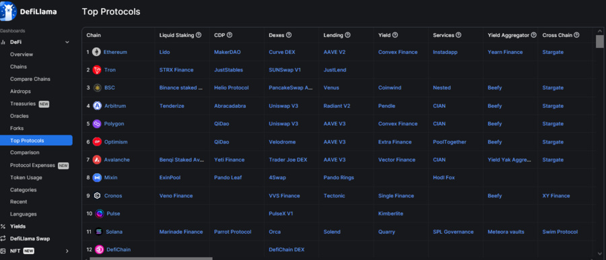Click the Services column help icon
Viewport: 606px width, 260px height.
pos(459,35)
